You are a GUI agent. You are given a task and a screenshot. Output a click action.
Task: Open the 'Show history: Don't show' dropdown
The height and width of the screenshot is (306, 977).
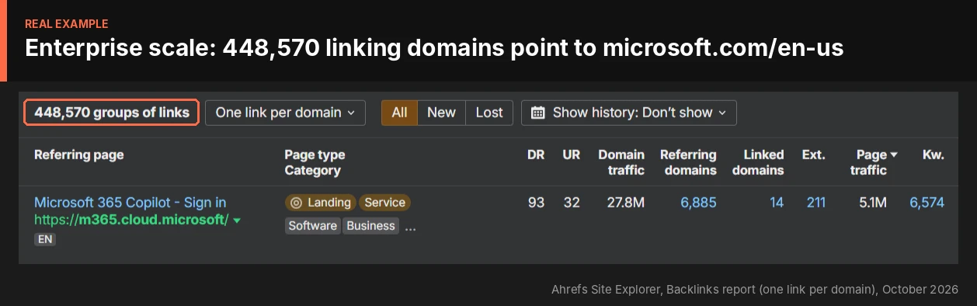[629, 113]
